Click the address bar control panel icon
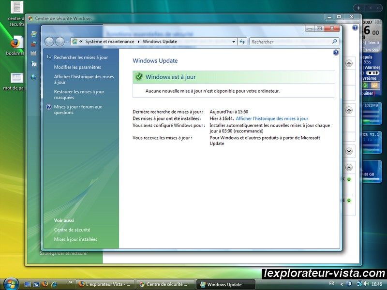This screenshot has width=387, height=290. 74,42
